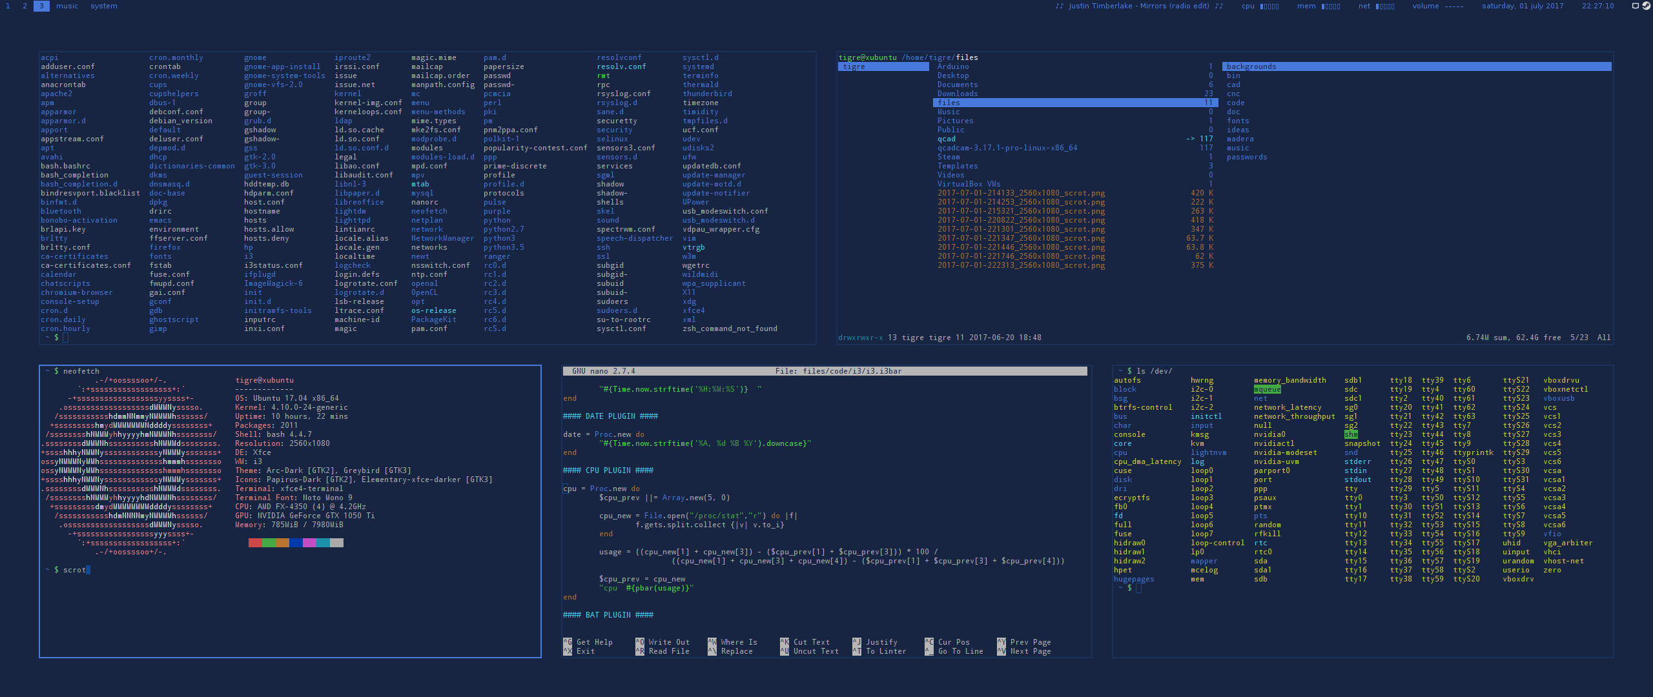Click the date display in status bar

pyautogui.click(x=1523, y=6)
